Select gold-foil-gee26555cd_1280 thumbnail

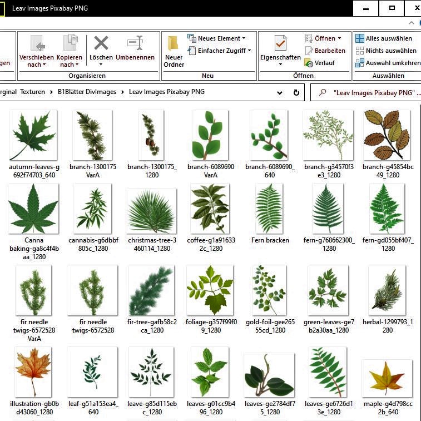[269, 290]
